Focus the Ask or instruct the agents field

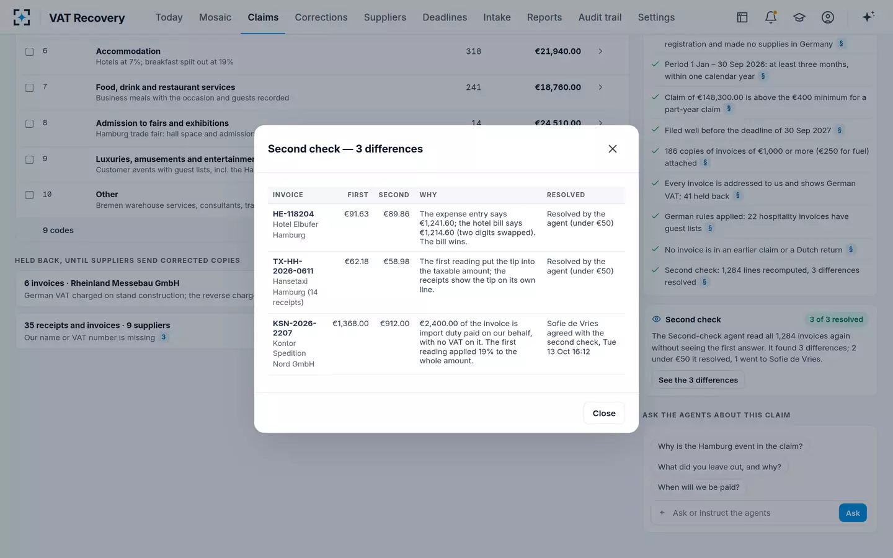pos(753,513)
